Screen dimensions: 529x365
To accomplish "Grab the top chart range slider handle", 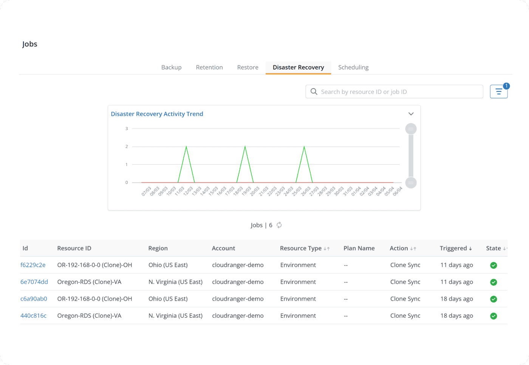I will coord(411,129).
